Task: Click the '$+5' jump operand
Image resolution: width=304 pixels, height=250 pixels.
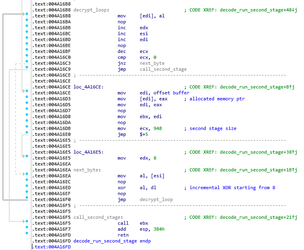Action: (x=144, y=134)
